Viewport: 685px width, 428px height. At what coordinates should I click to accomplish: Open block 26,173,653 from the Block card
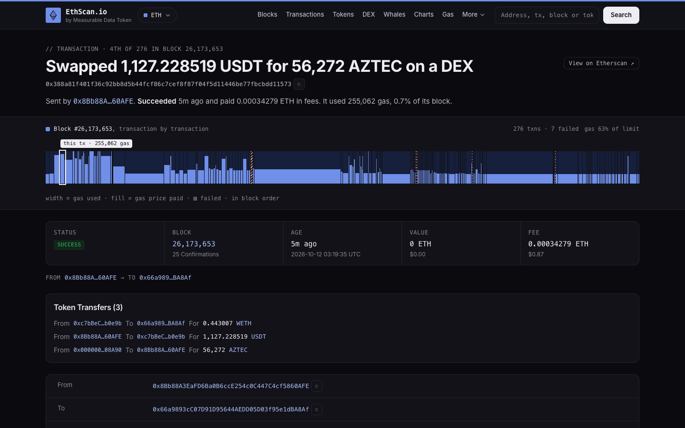[194, 244]
